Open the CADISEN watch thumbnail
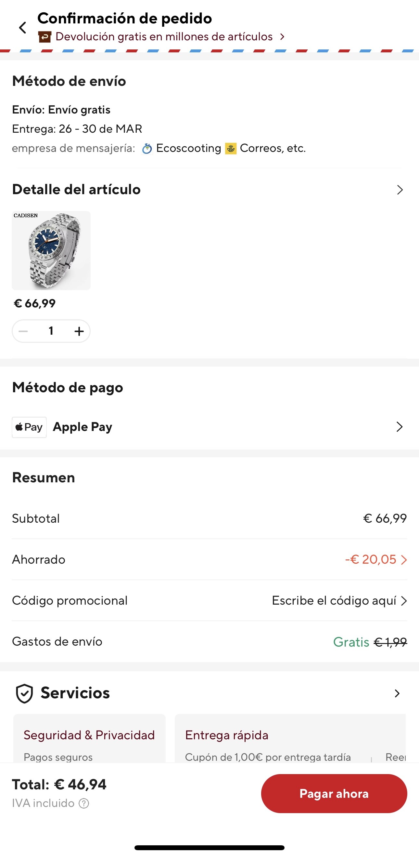The width and height of the screenshot is (419, 858). click(x=51, y=250)
